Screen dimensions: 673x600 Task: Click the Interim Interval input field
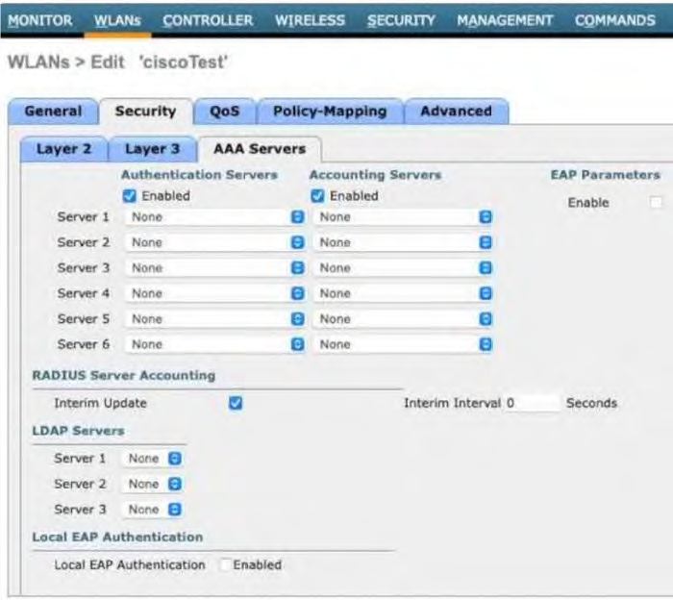click(531, 404)
